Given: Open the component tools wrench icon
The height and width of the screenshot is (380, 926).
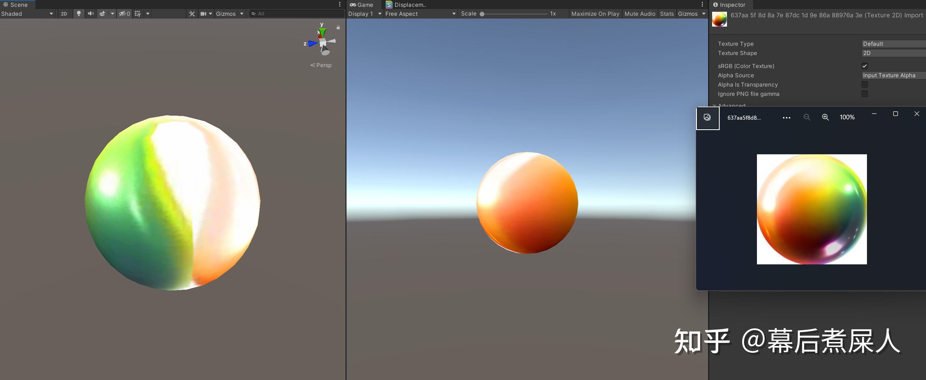Looking at the screenshot, I should (192, 14).
